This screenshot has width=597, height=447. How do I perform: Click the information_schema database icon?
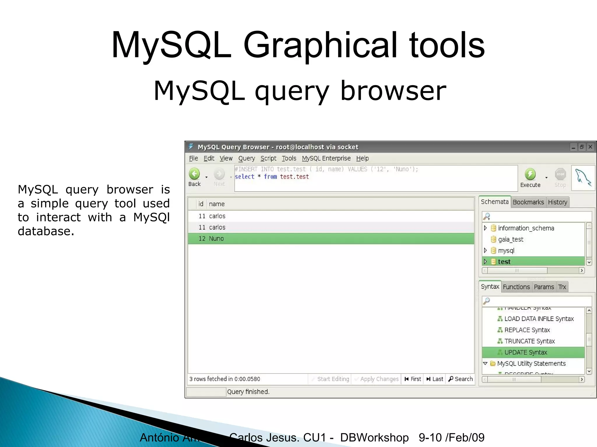coord(494,228)
